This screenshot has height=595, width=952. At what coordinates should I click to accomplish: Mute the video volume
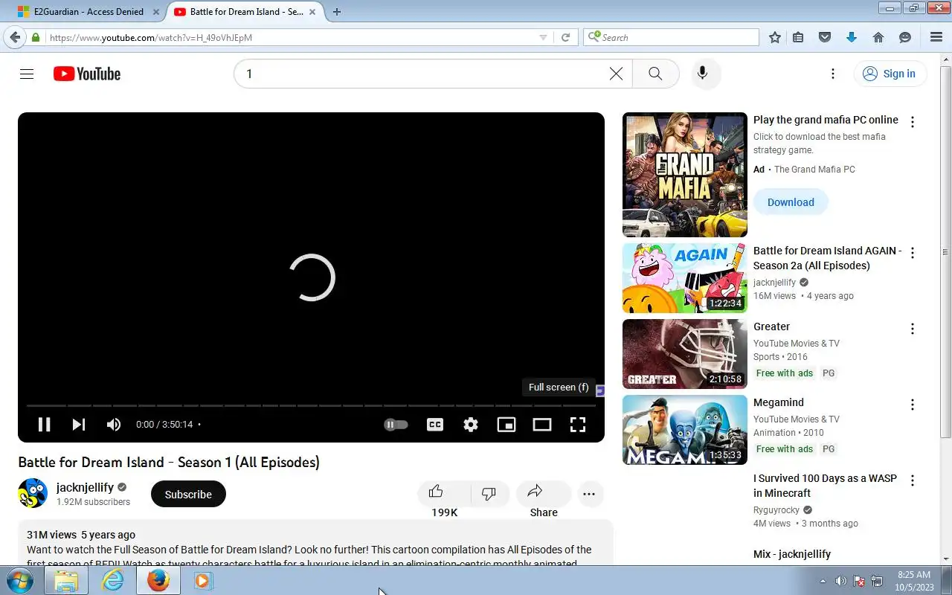pos(114,425)
